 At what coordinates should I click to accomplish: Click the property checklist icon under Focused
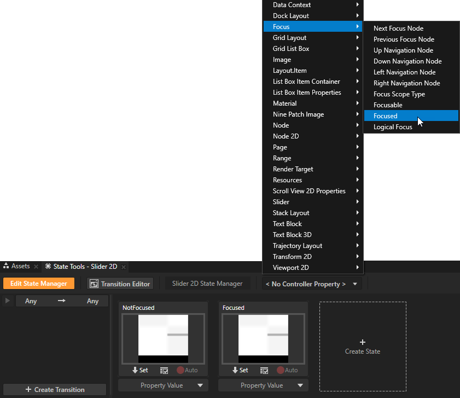pyautogui.click(x=264, y=370)
